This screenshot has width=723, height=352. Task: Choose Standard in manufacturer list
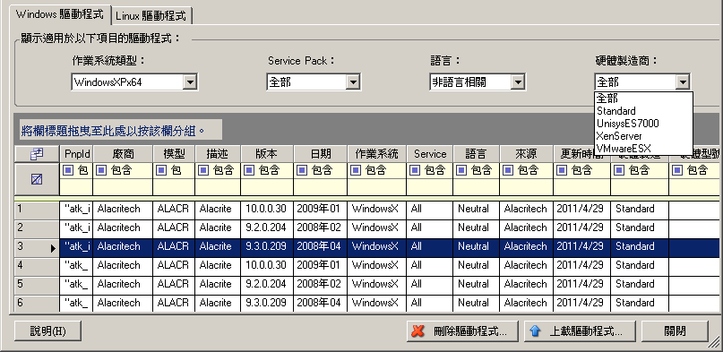[643, 111]
